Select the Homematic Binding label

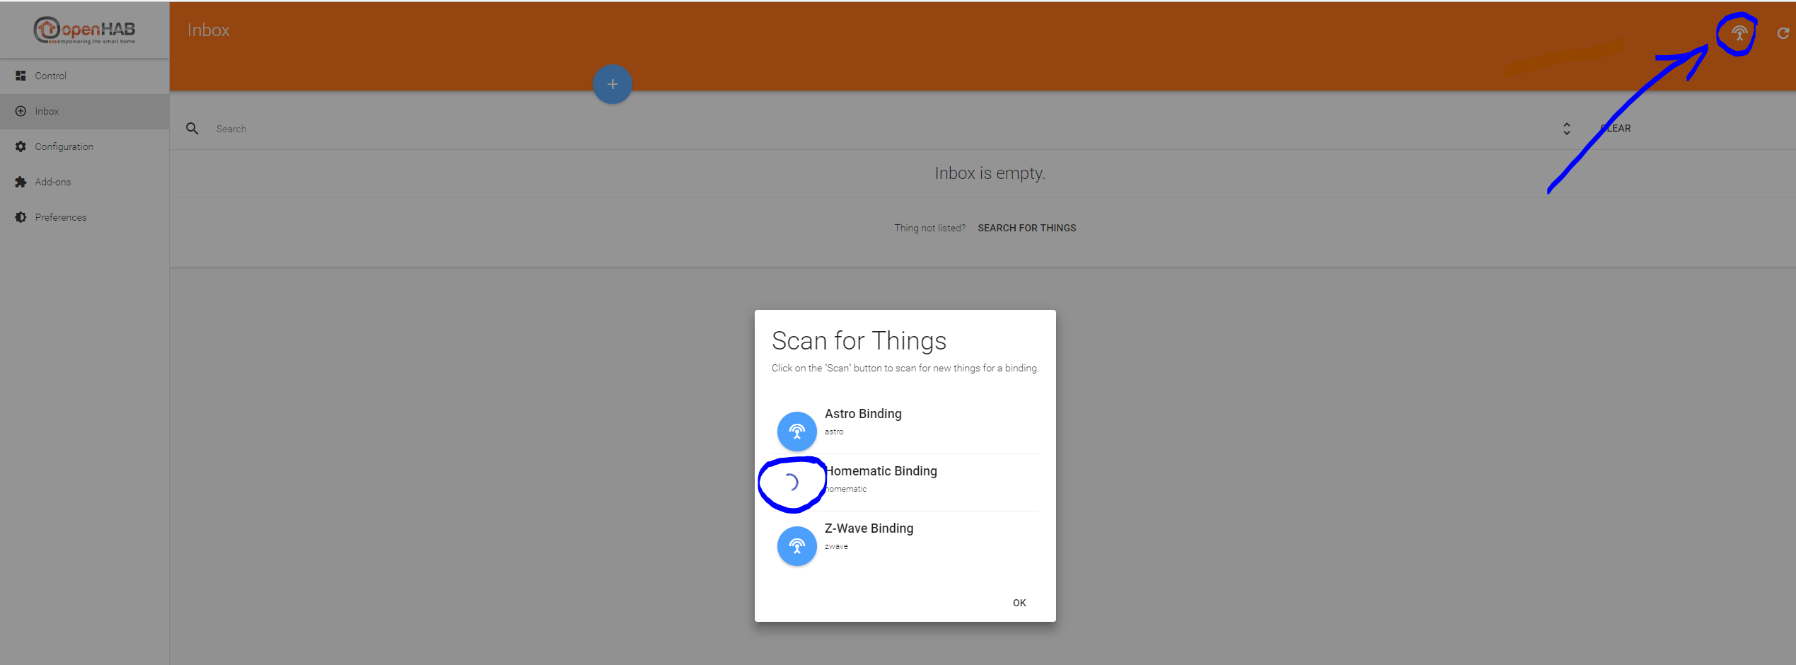(x=881, y=471)
